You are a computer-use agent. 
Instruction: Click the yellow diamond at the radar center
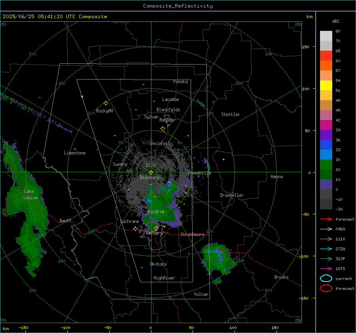click(x=151, y=173)
